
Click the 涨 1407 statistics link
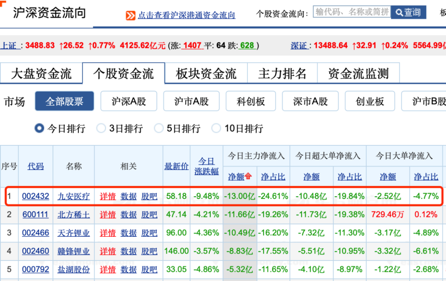[192, 45]
